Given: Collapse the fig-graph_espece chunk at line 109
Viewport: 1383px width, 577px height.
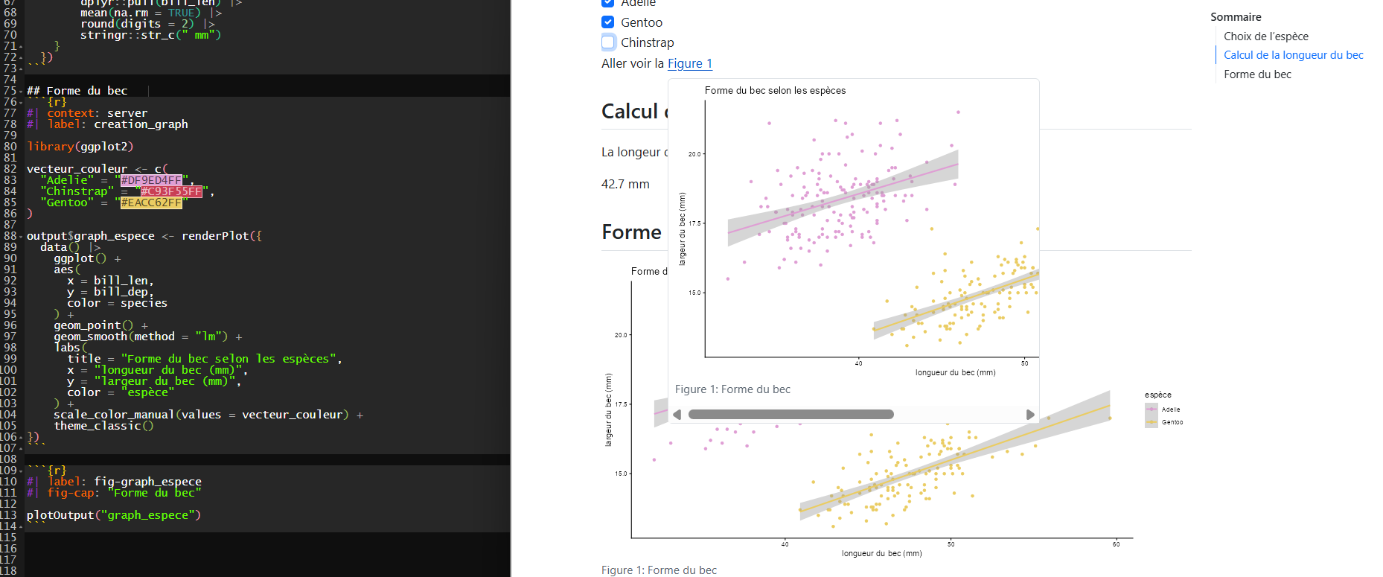Looking at the screenshot, I should [x=21, y=471].
